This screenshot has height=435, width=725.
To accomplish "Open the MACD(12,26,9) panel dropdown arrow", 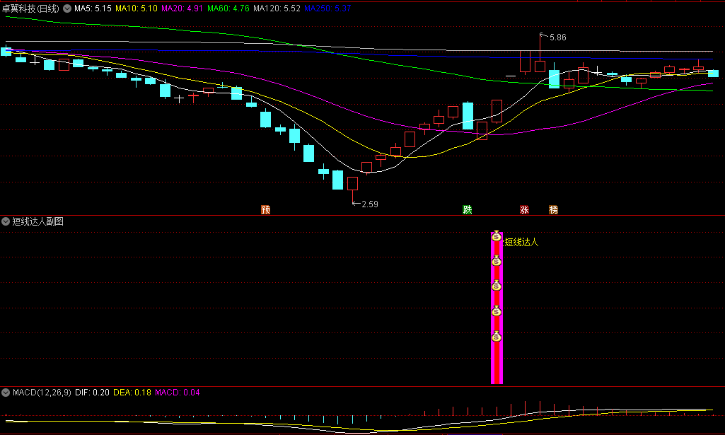I will 6,393.
